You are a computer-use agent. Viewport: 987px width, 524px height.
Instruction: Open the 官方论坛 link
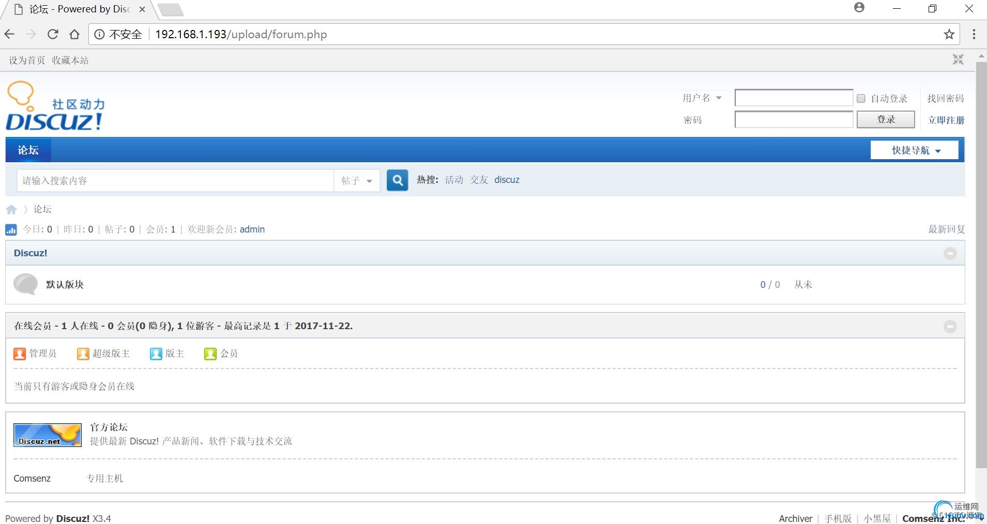(109, 427)
